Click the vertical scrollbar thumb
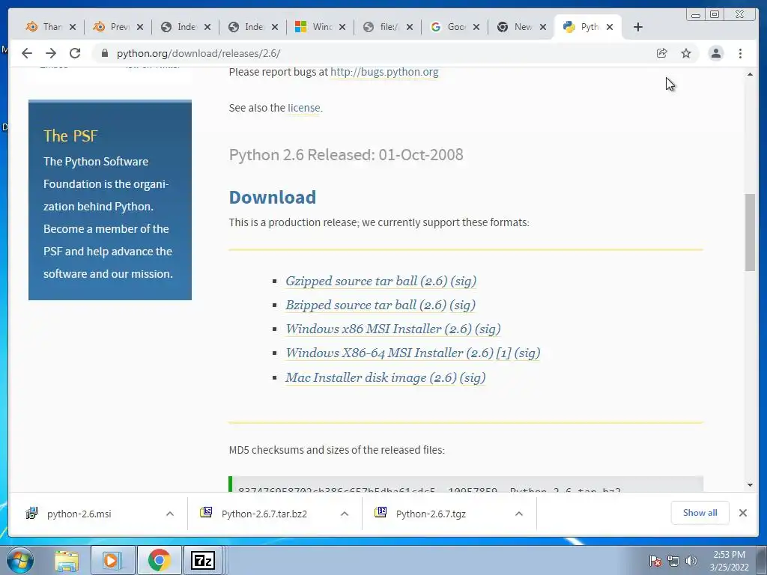 (750, 232)
